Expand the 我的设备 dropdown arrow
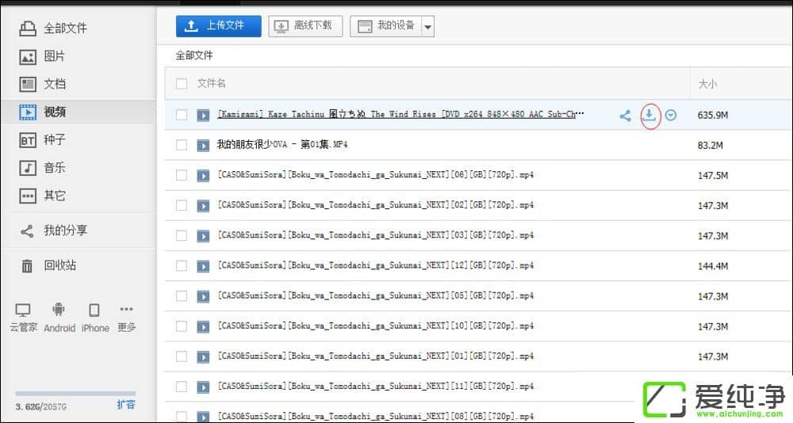 point(428,26)
